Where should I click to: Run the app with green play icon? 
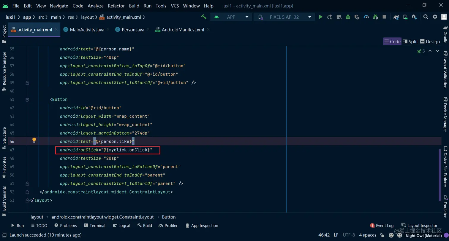click(x=321, y=17)
